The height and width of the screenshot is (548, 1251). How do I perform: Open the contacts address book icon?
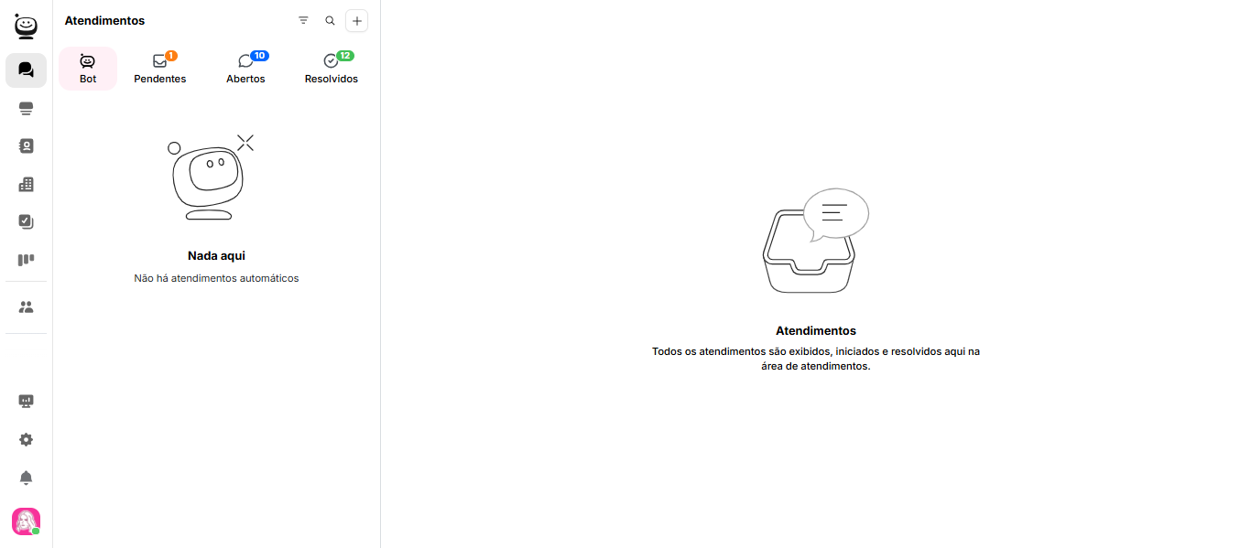26,146
